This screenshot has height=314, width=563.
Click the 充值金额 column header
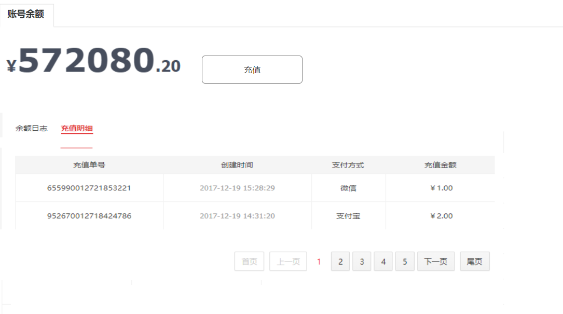pos(441,165)
